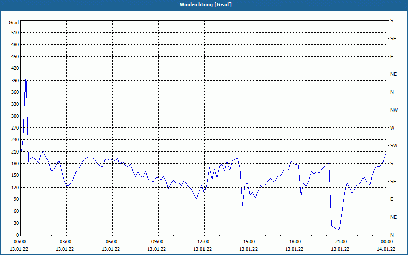Click the 420 degree axis label
The width and height of the screenshot is (408, 255).
[x=15, y=68]
